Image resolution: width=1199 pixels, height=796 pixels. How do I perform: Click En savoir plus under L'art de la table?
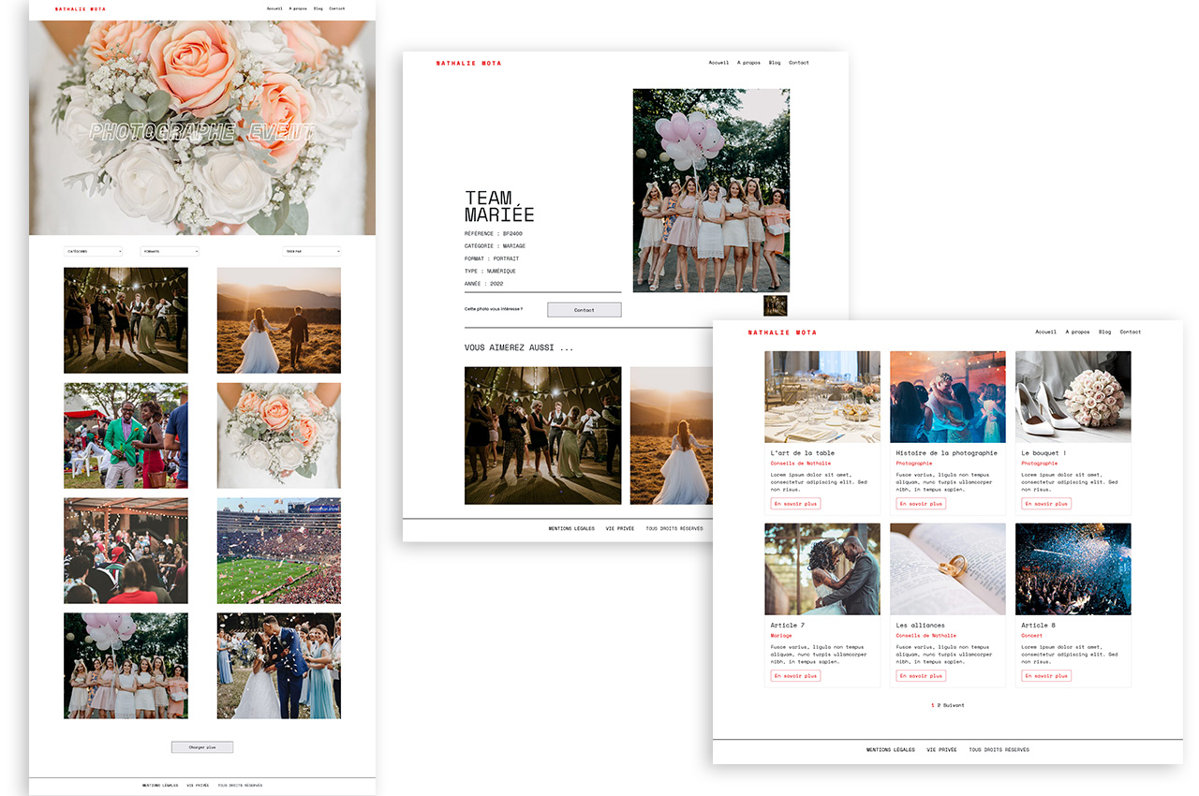(795, 504)
